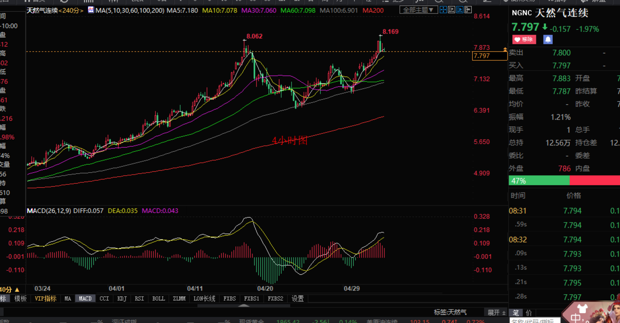Toggle the 笔 tick view button

(x=516, y=313)
